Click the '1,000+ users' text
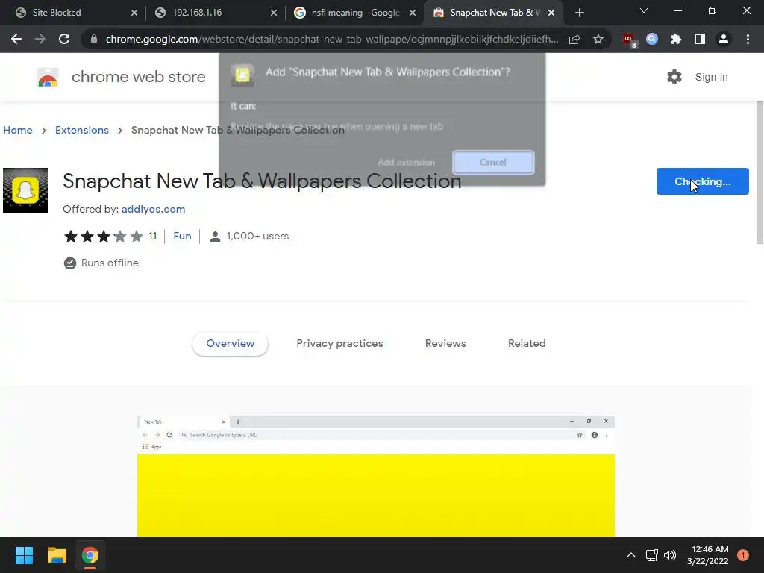764x573 pixels. [x=257, y=236]
